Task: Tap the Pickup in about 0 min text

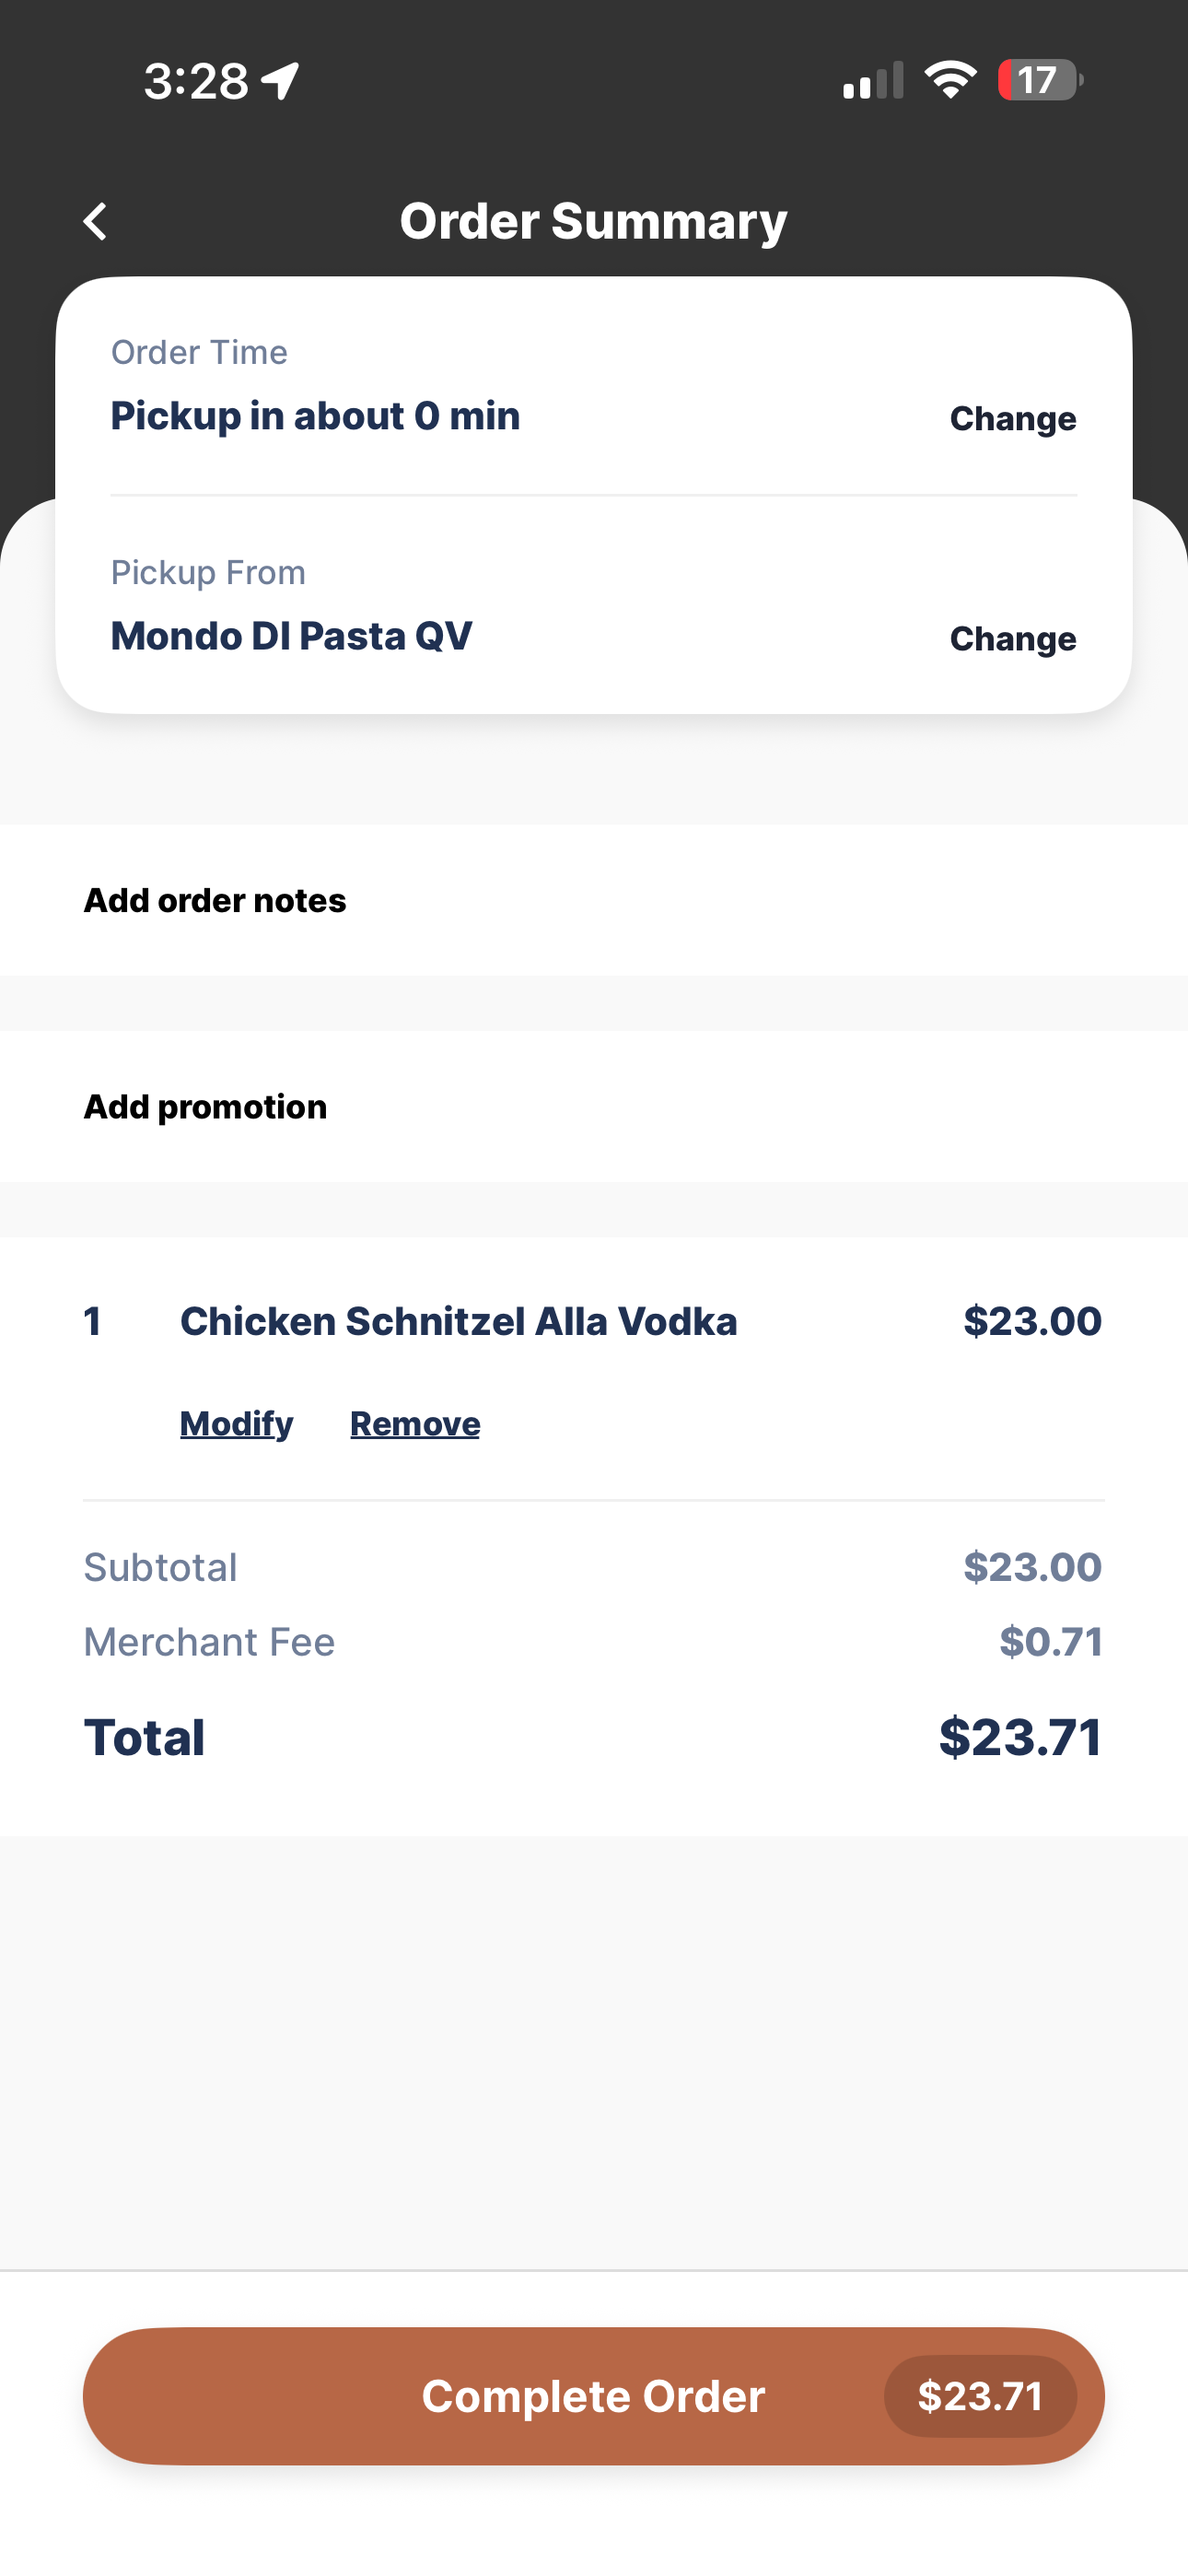Action: tap(315, 416)
